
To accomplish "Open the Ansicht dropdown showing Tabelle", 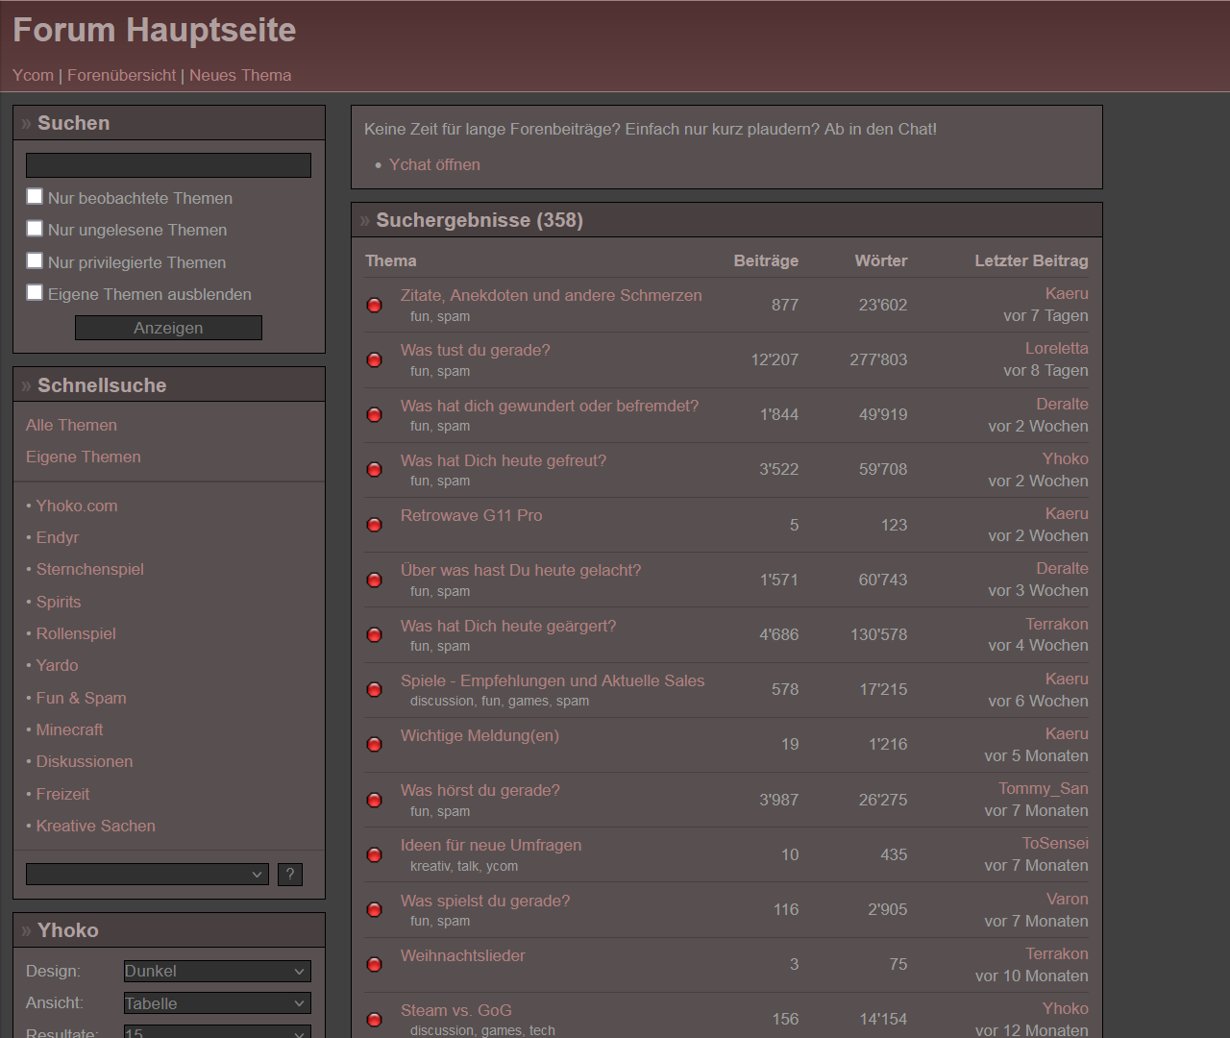I will 217,1003.
